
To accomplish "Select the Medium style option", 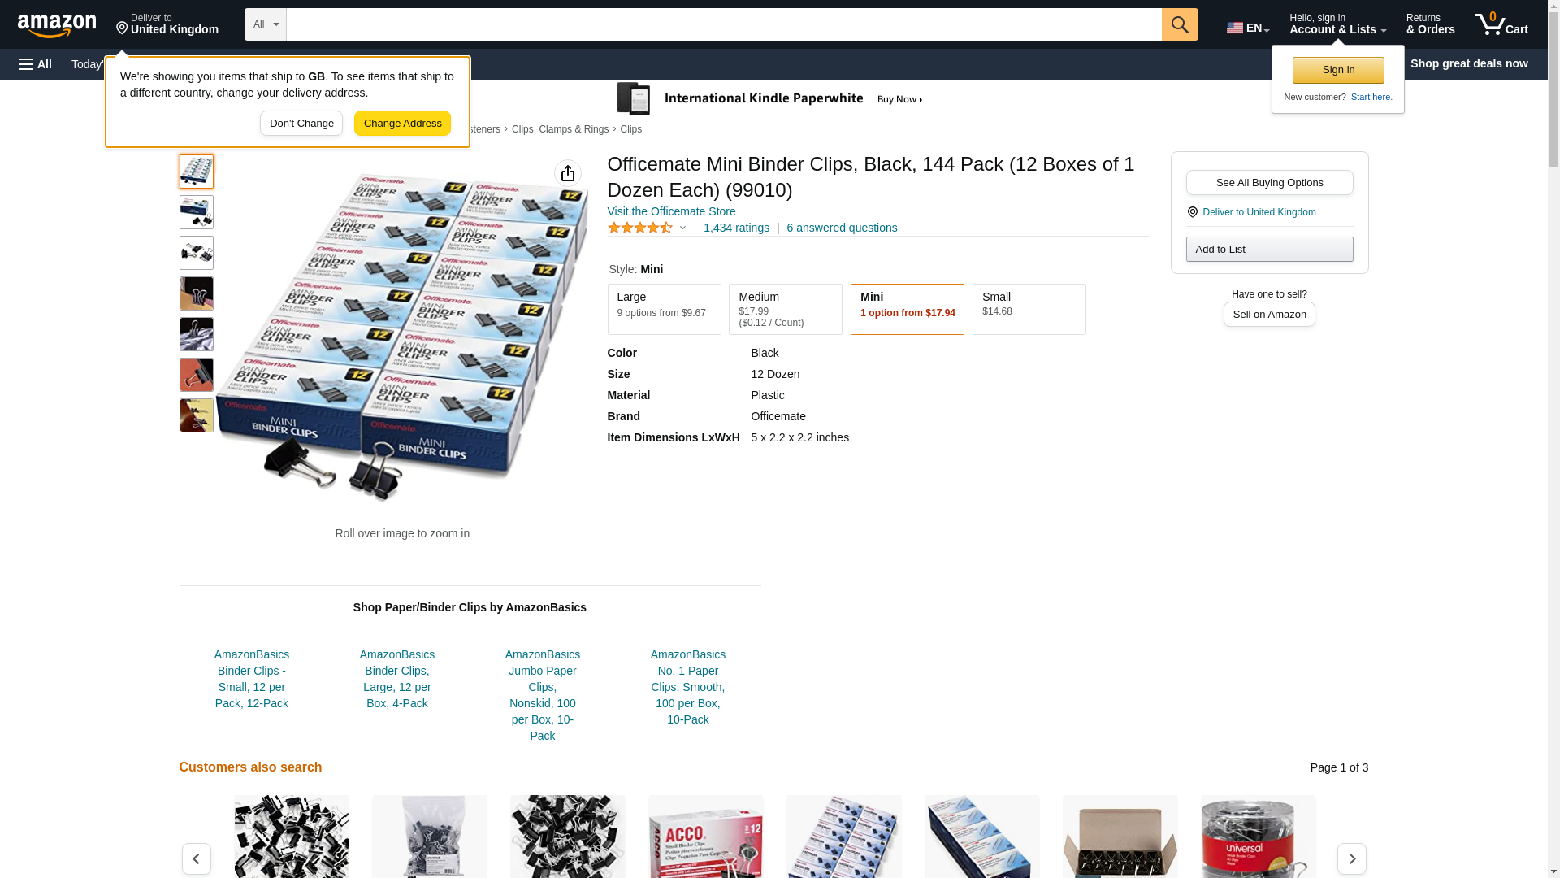I will (x=786, y=309).
